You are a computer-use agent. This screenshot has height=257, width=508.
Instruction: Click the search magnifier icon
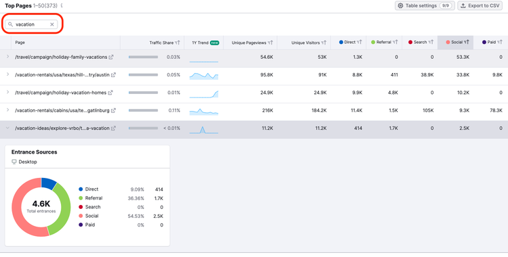pyautogui.click(x=10, y=24)
